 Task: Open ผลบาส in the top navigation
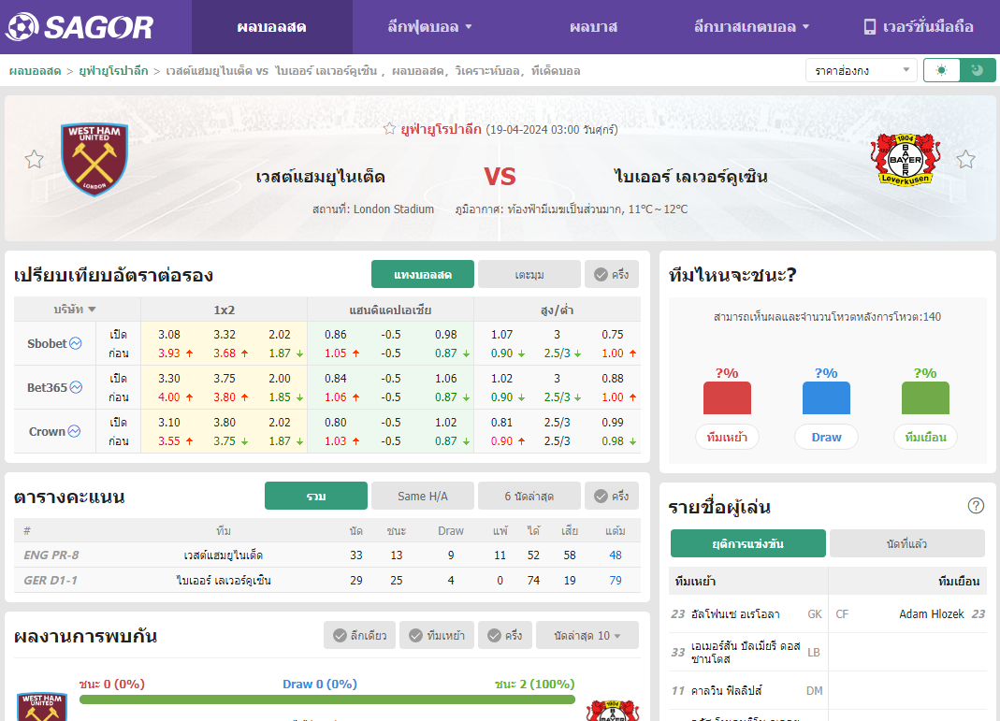(x=593, y=27)
